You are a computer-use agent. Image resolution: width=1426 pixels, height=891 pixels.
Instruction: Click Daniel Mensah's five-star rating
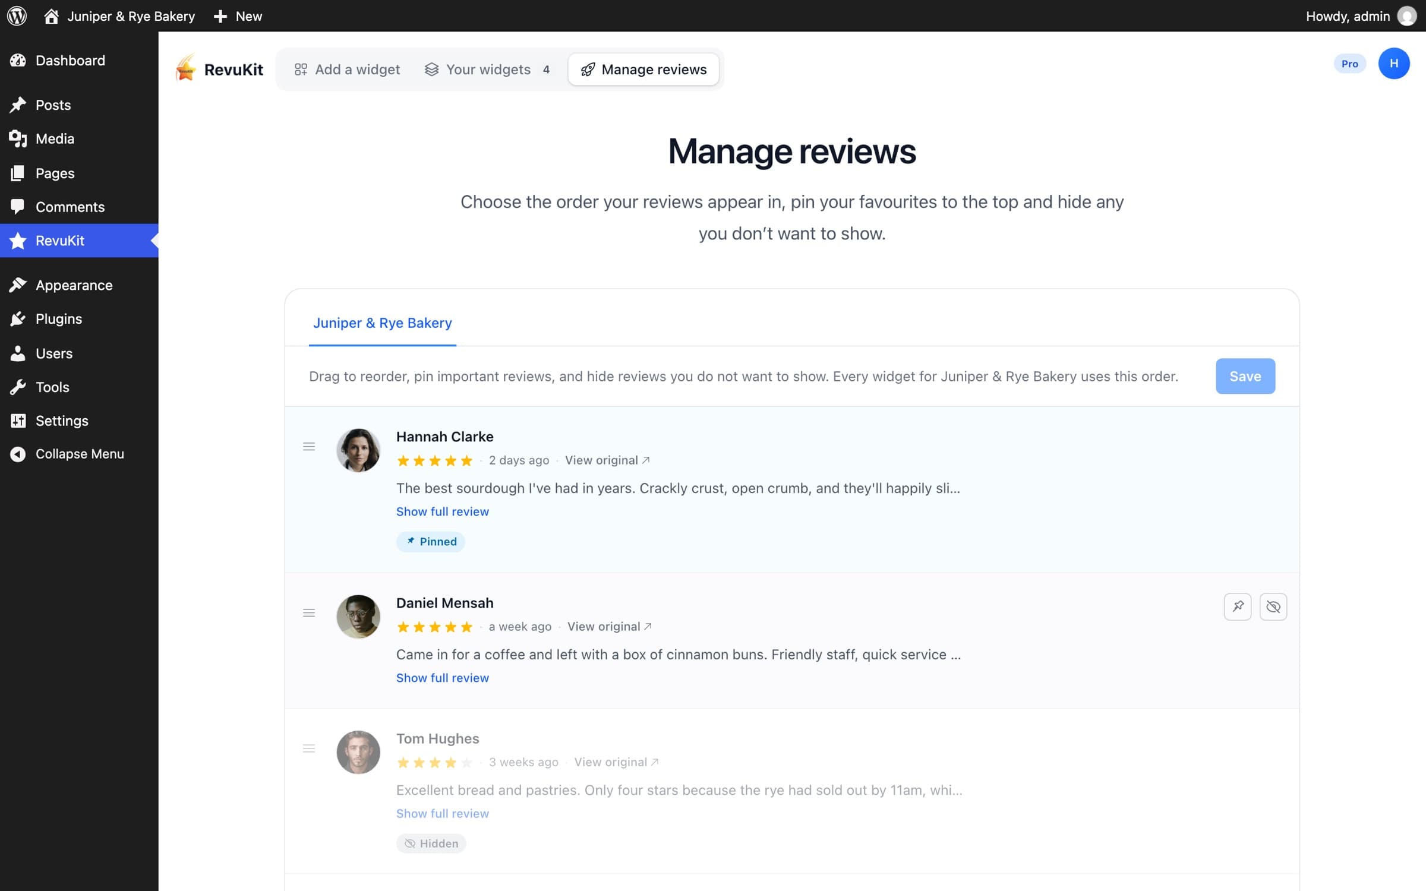click(x=434, y=627)
